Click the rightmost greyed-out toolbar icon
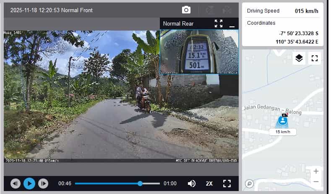 point(227,10)
